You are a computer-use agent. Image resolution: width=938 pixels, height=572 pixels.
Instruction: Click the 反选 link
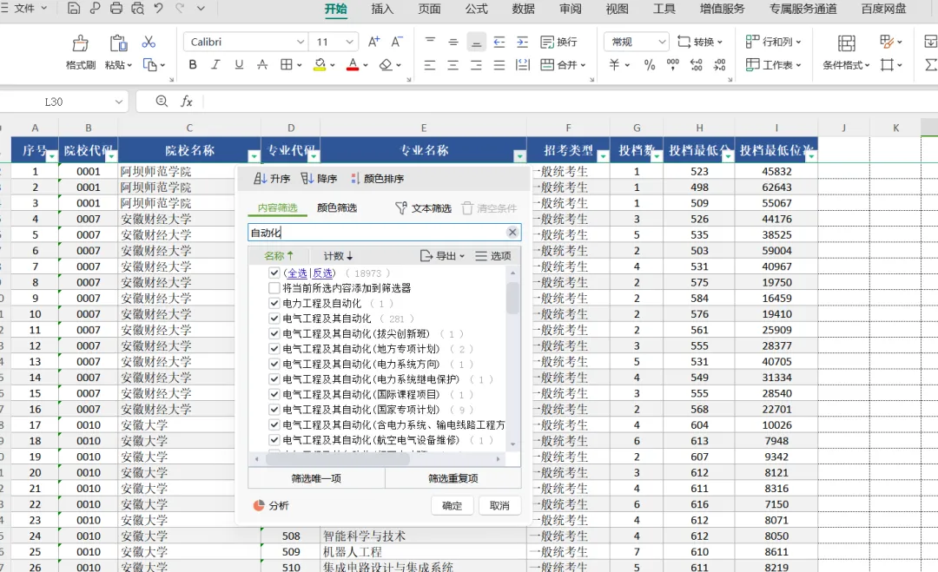(x=322, y=273)
